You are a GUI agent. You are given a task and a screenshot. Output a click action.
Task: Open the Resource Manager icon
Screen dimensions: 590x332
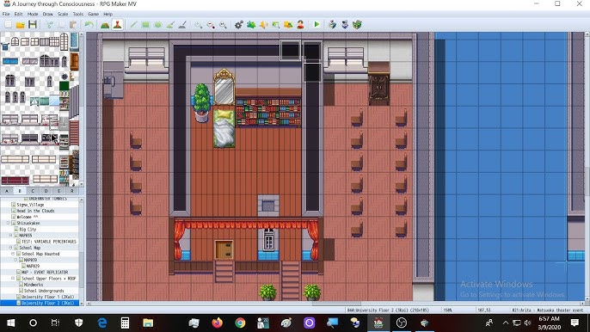tap(288, 25)
